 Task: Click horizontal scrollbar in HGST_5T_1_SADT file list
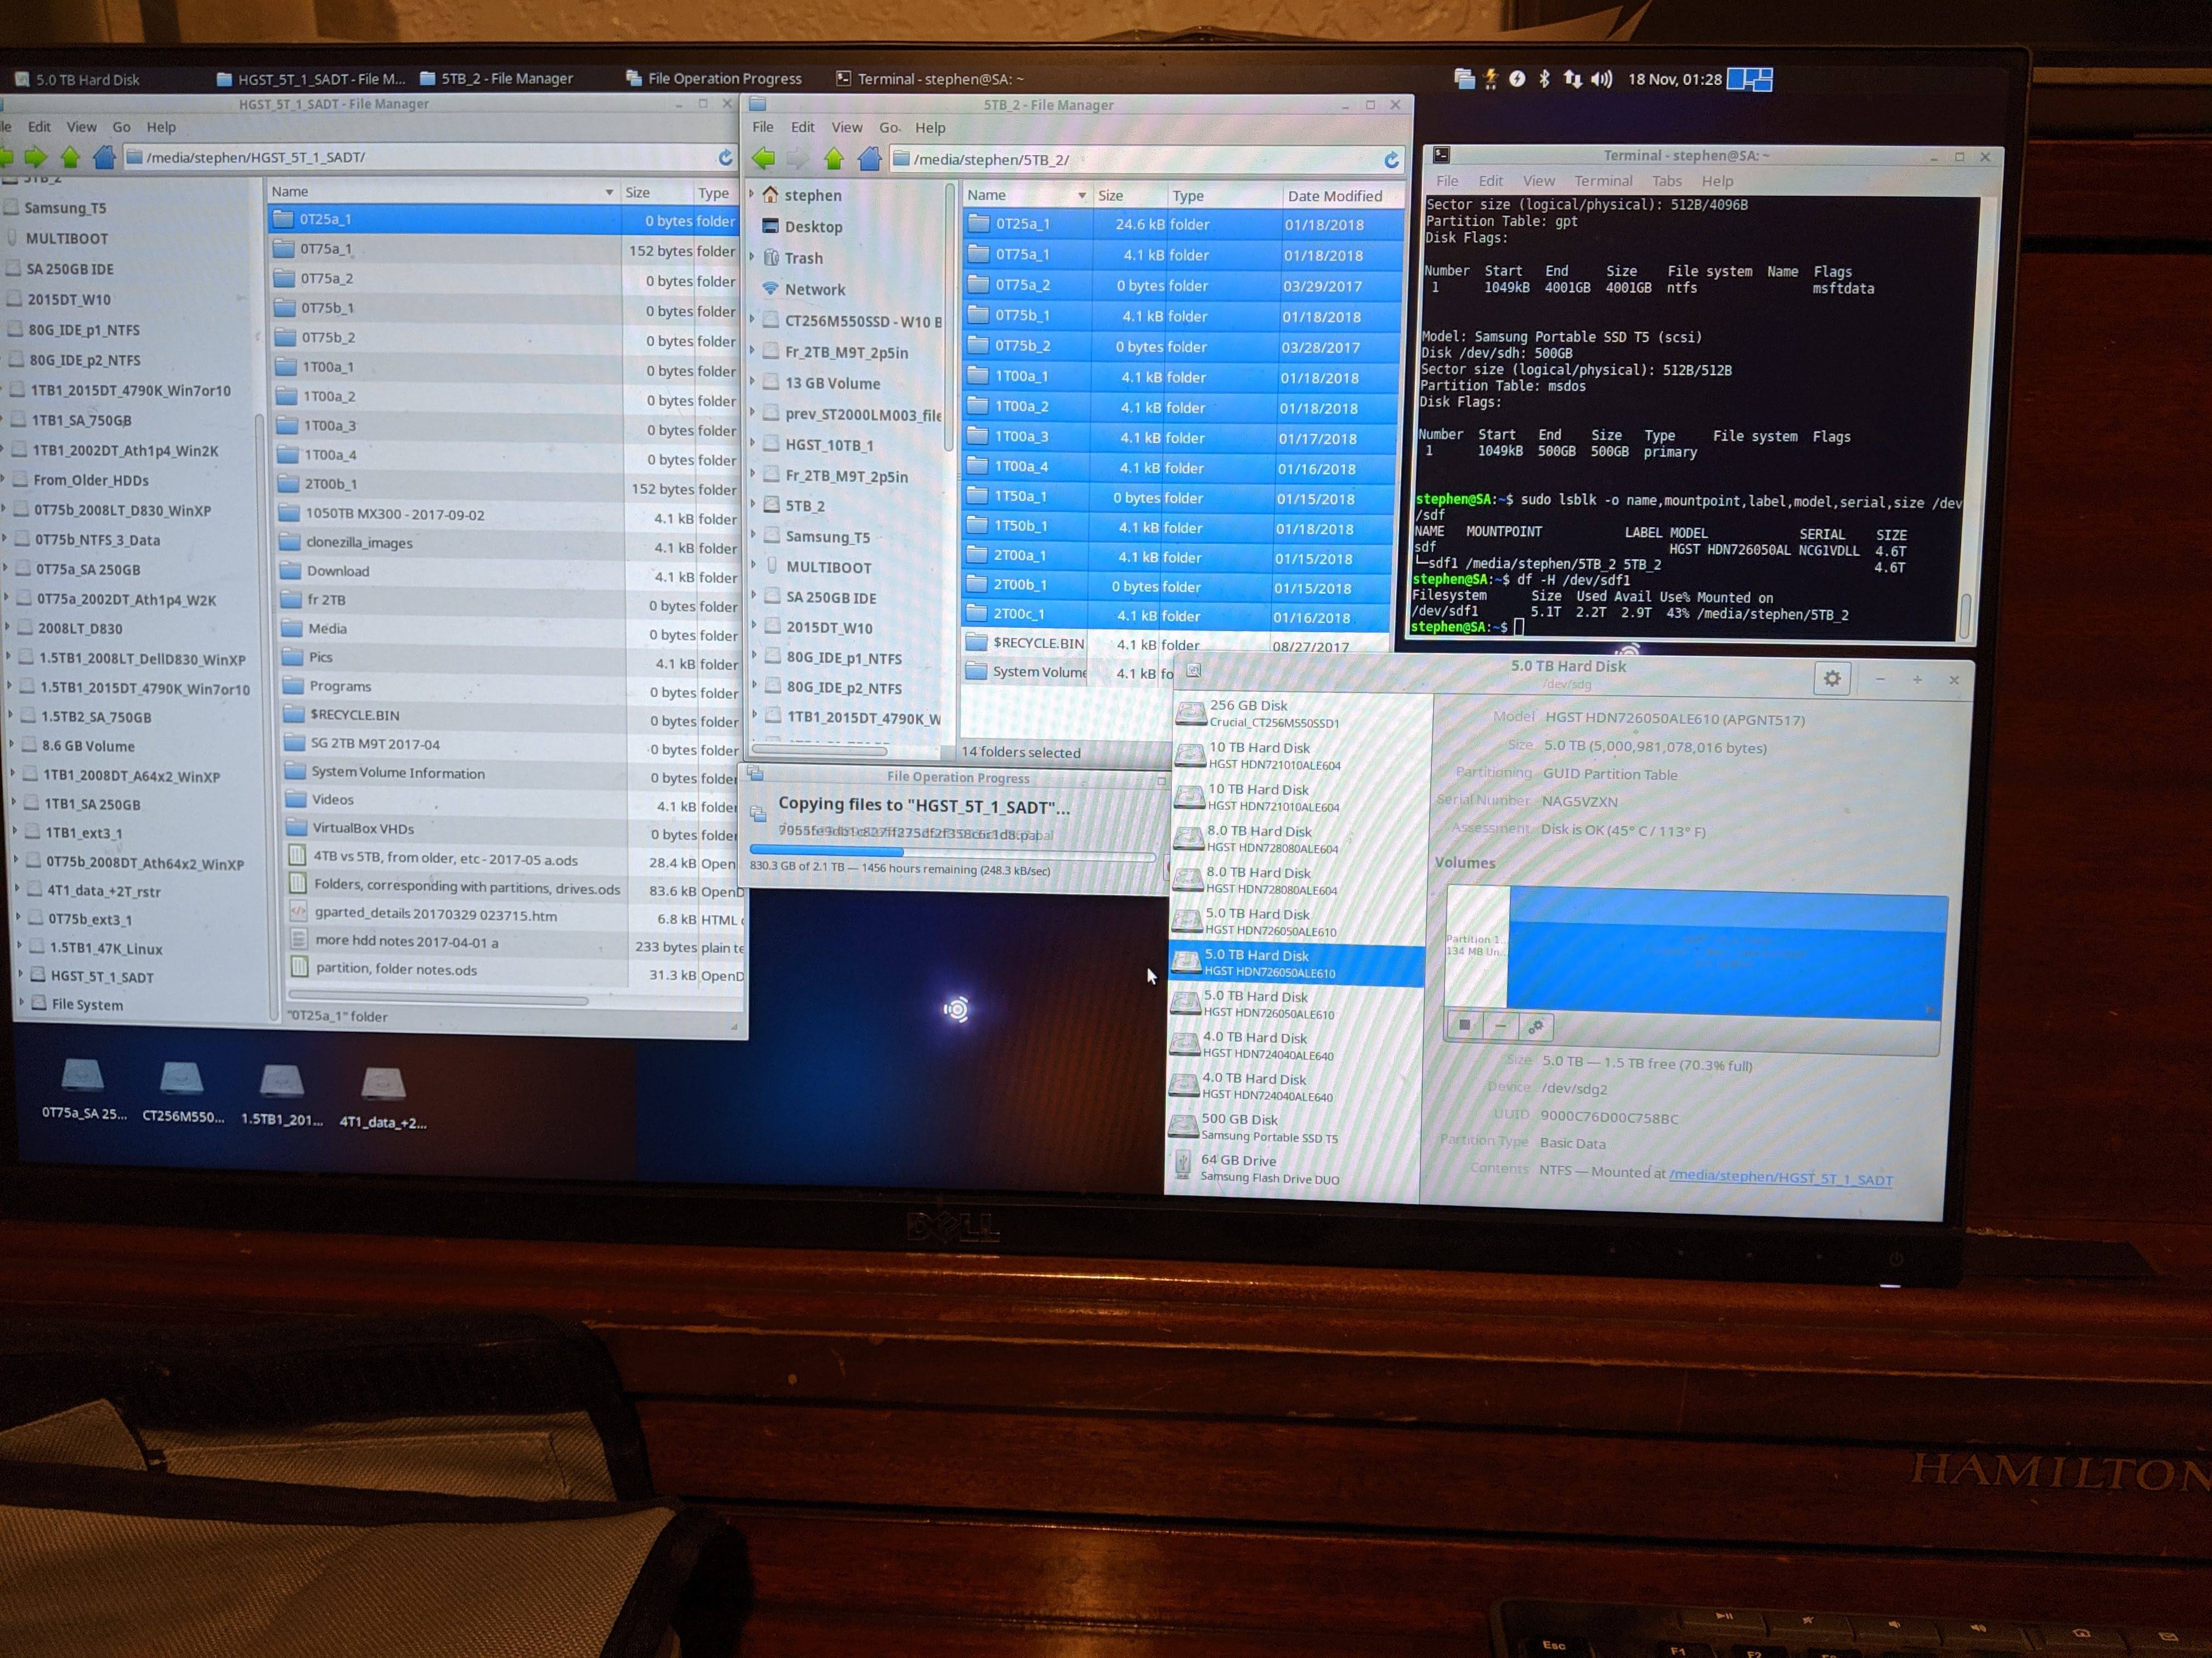pyautogui.click(x=438, y=998)
